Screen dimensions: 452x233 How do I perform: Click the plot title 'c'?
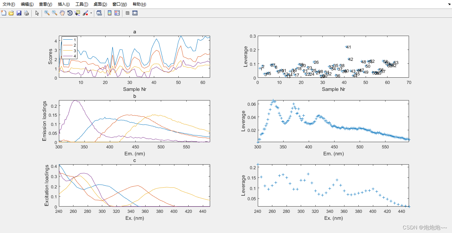pos(135,161)
